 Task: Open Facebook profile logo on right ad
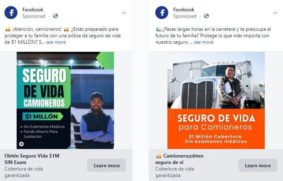[x=162, y=13]
